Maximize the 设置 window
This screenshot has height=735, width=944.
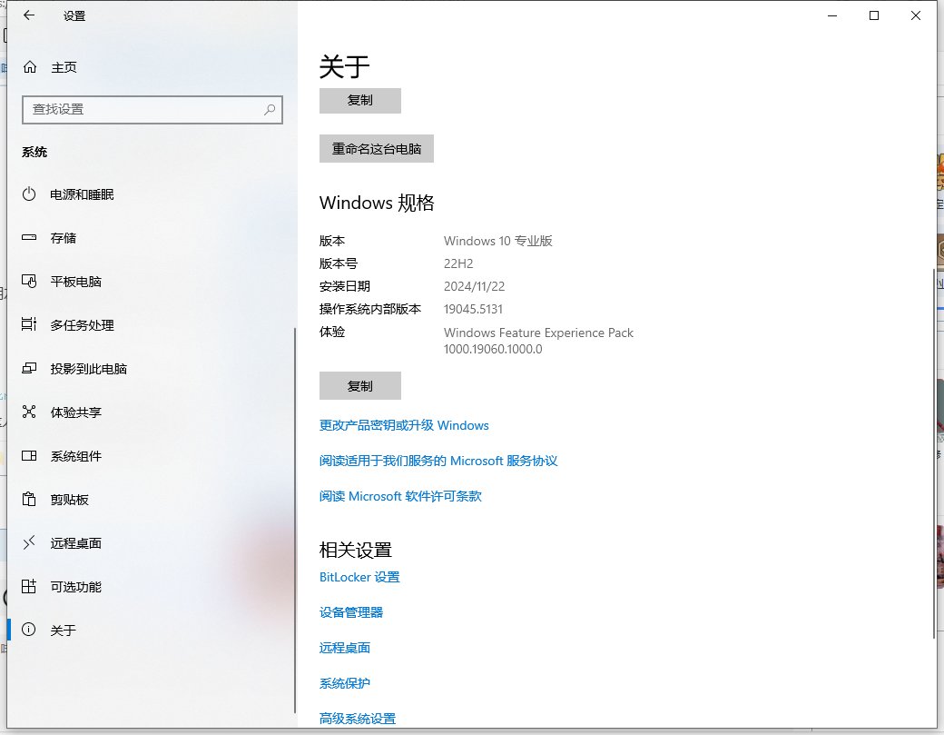tap(874, 15)
